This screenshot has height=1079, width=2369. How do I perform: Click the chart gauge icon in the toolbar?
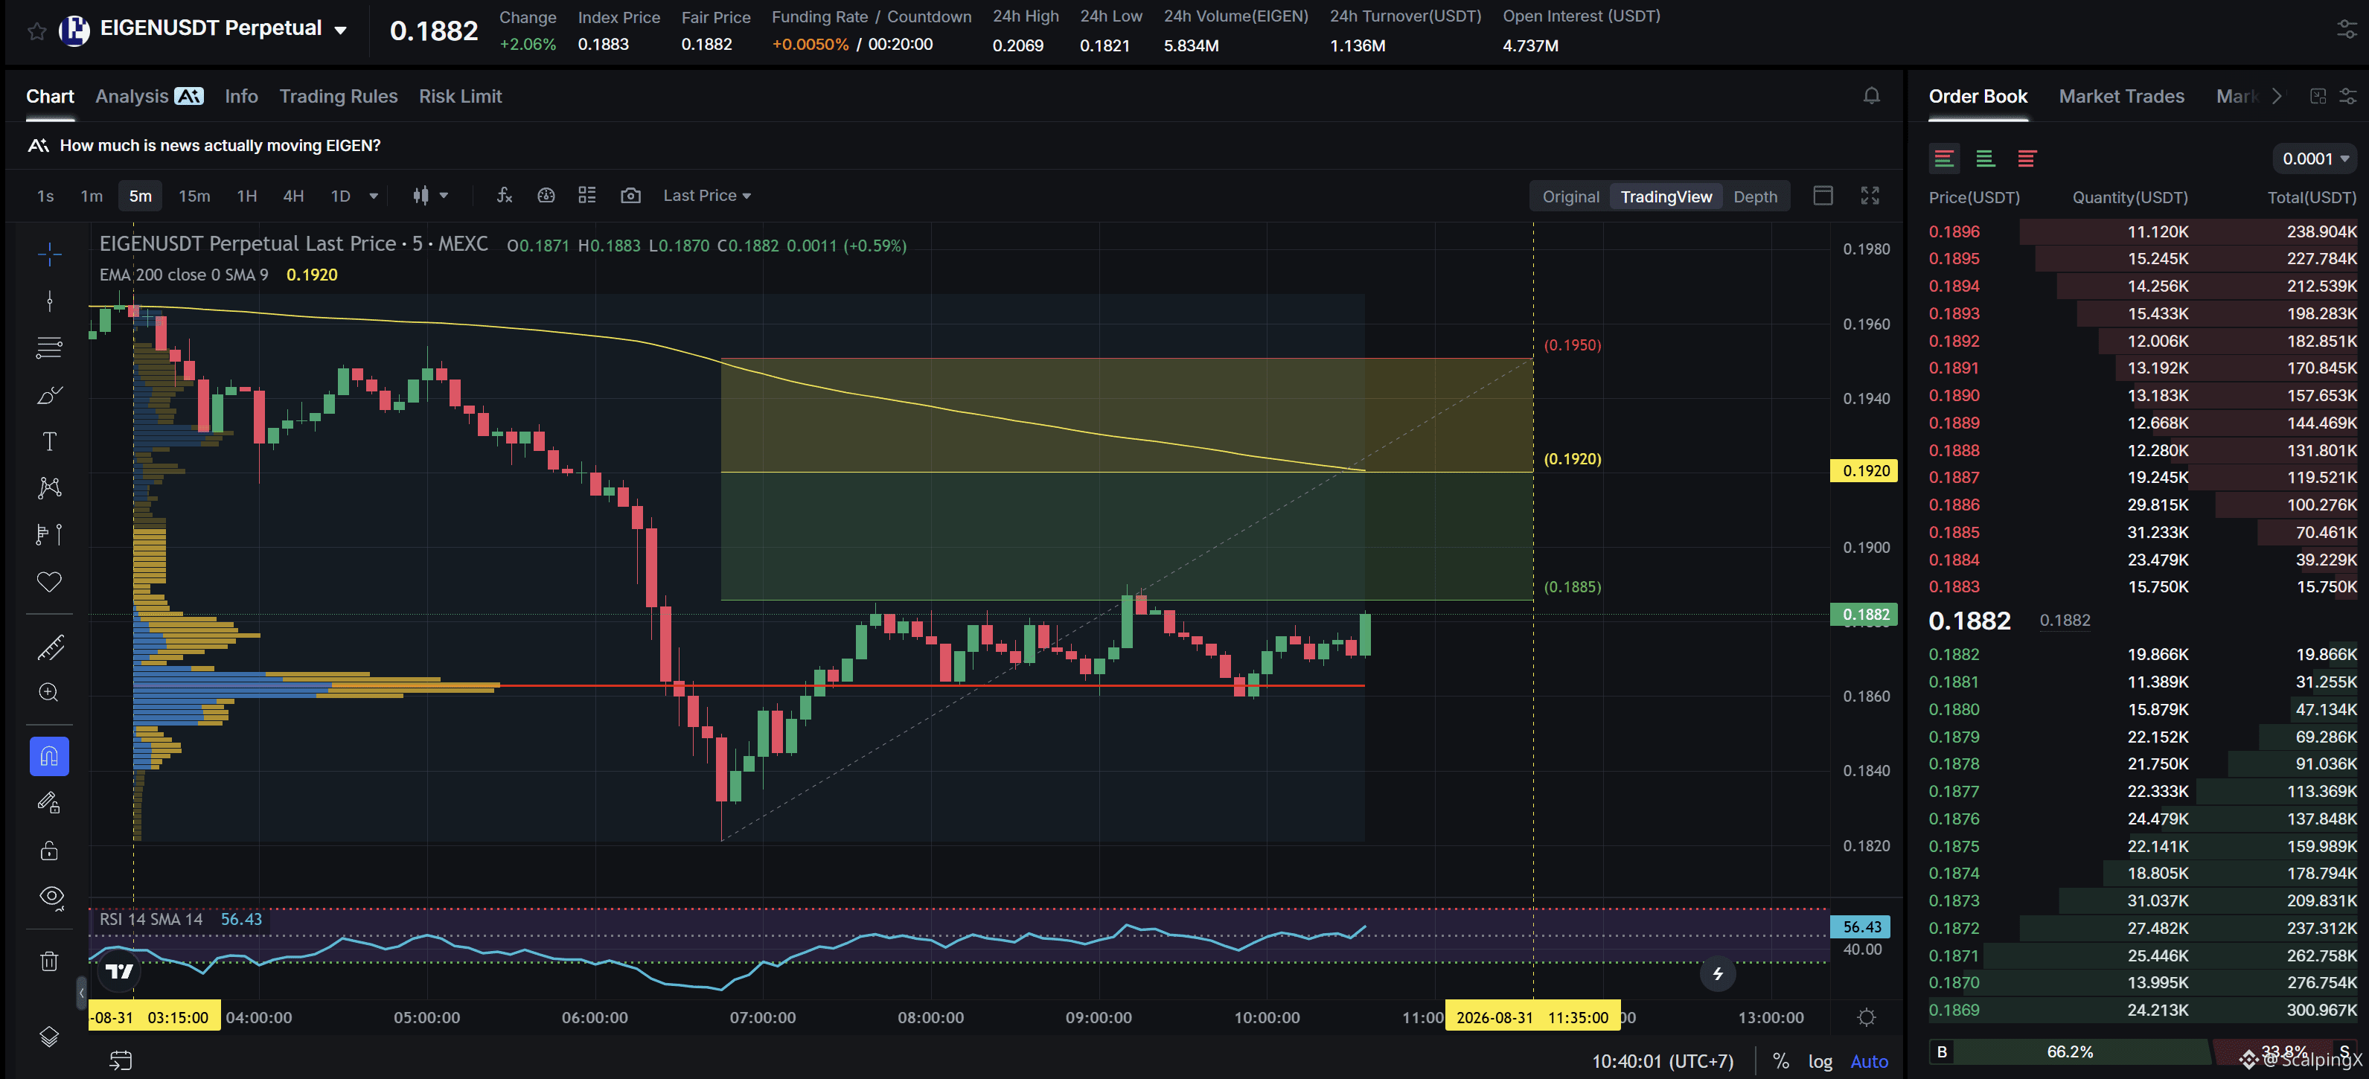(546, 195)
